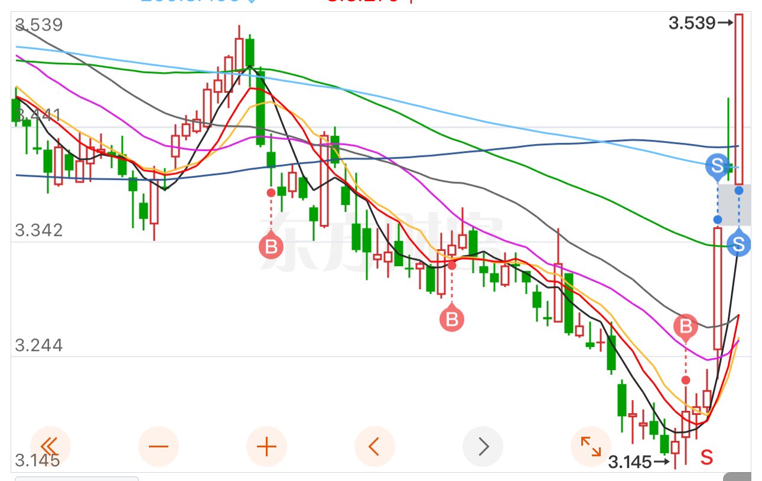
Task: Zoom out chart with minus button
Action: click(158, 446)
